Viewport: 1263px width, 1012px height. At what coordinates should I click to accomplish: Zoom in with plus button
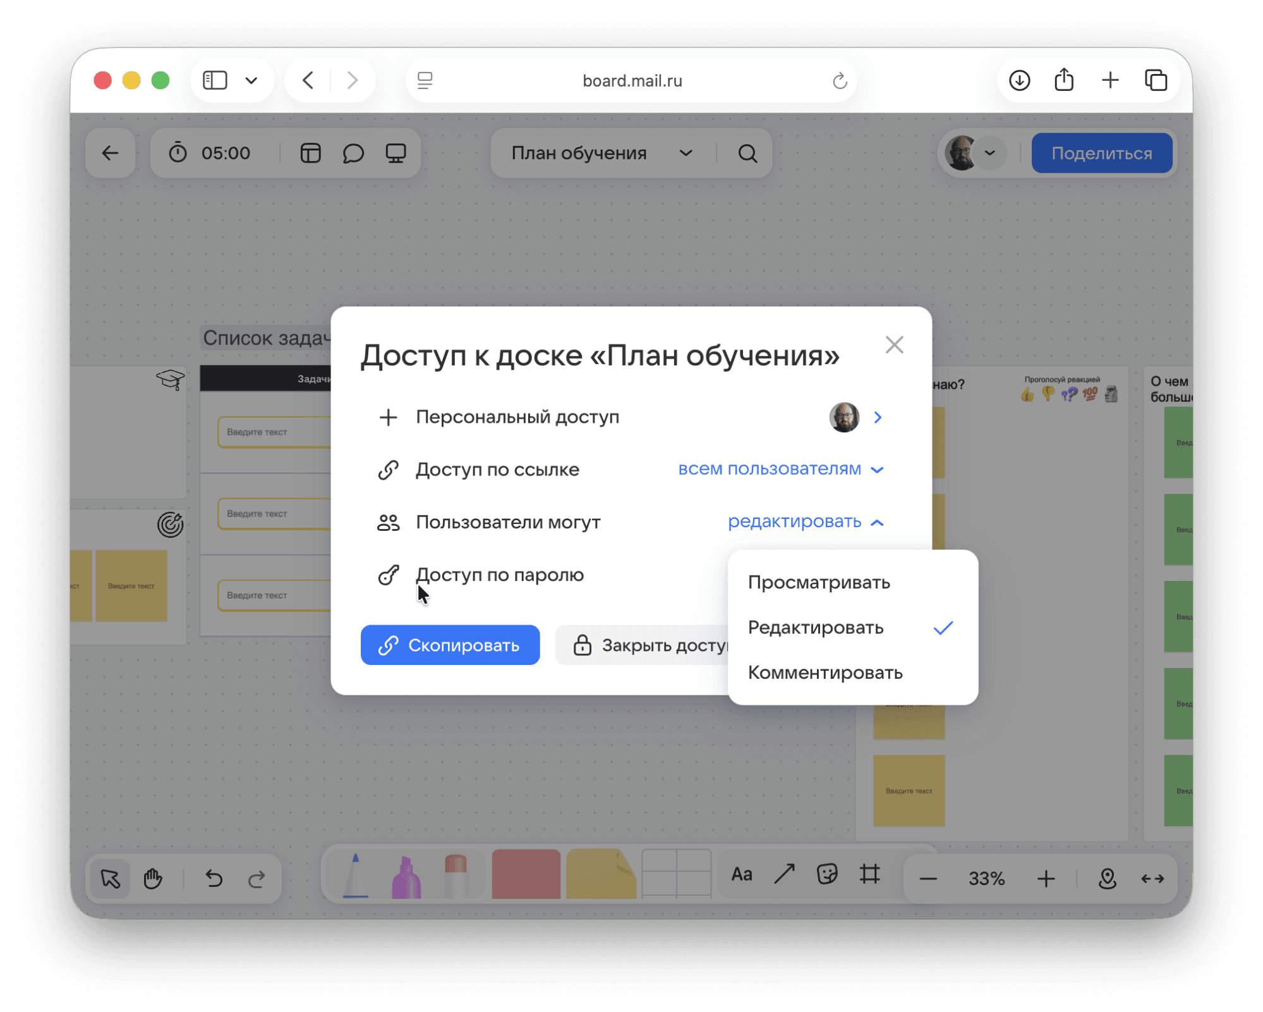[x=1046, y=878]
